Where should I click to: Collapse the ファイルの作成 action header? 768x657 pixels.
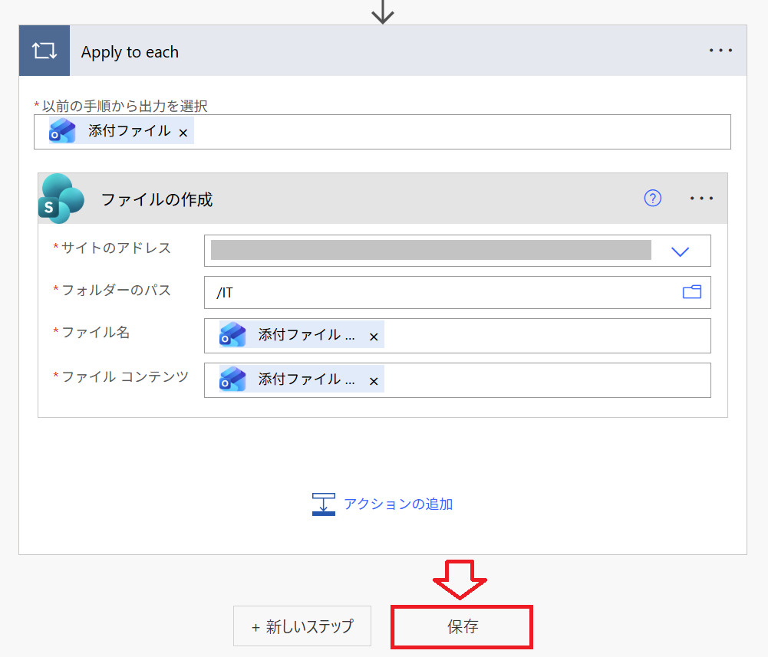(x=368, y=199)
